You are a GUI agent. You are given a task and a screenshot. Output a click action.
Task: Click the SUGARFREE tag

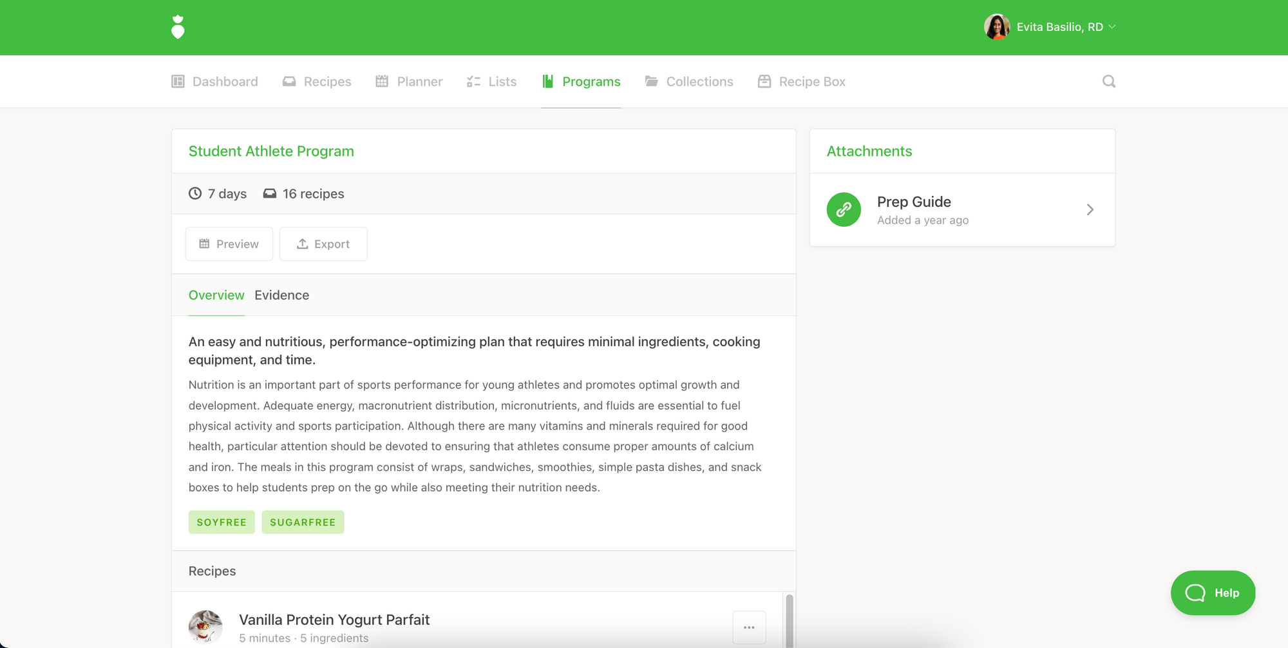tap(303, 522)
